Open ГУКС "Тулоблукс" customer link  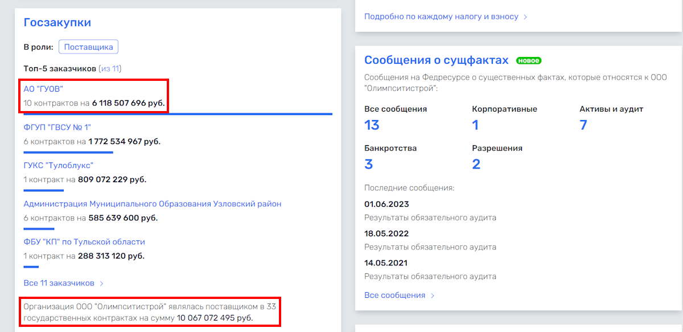click(58, 165)
